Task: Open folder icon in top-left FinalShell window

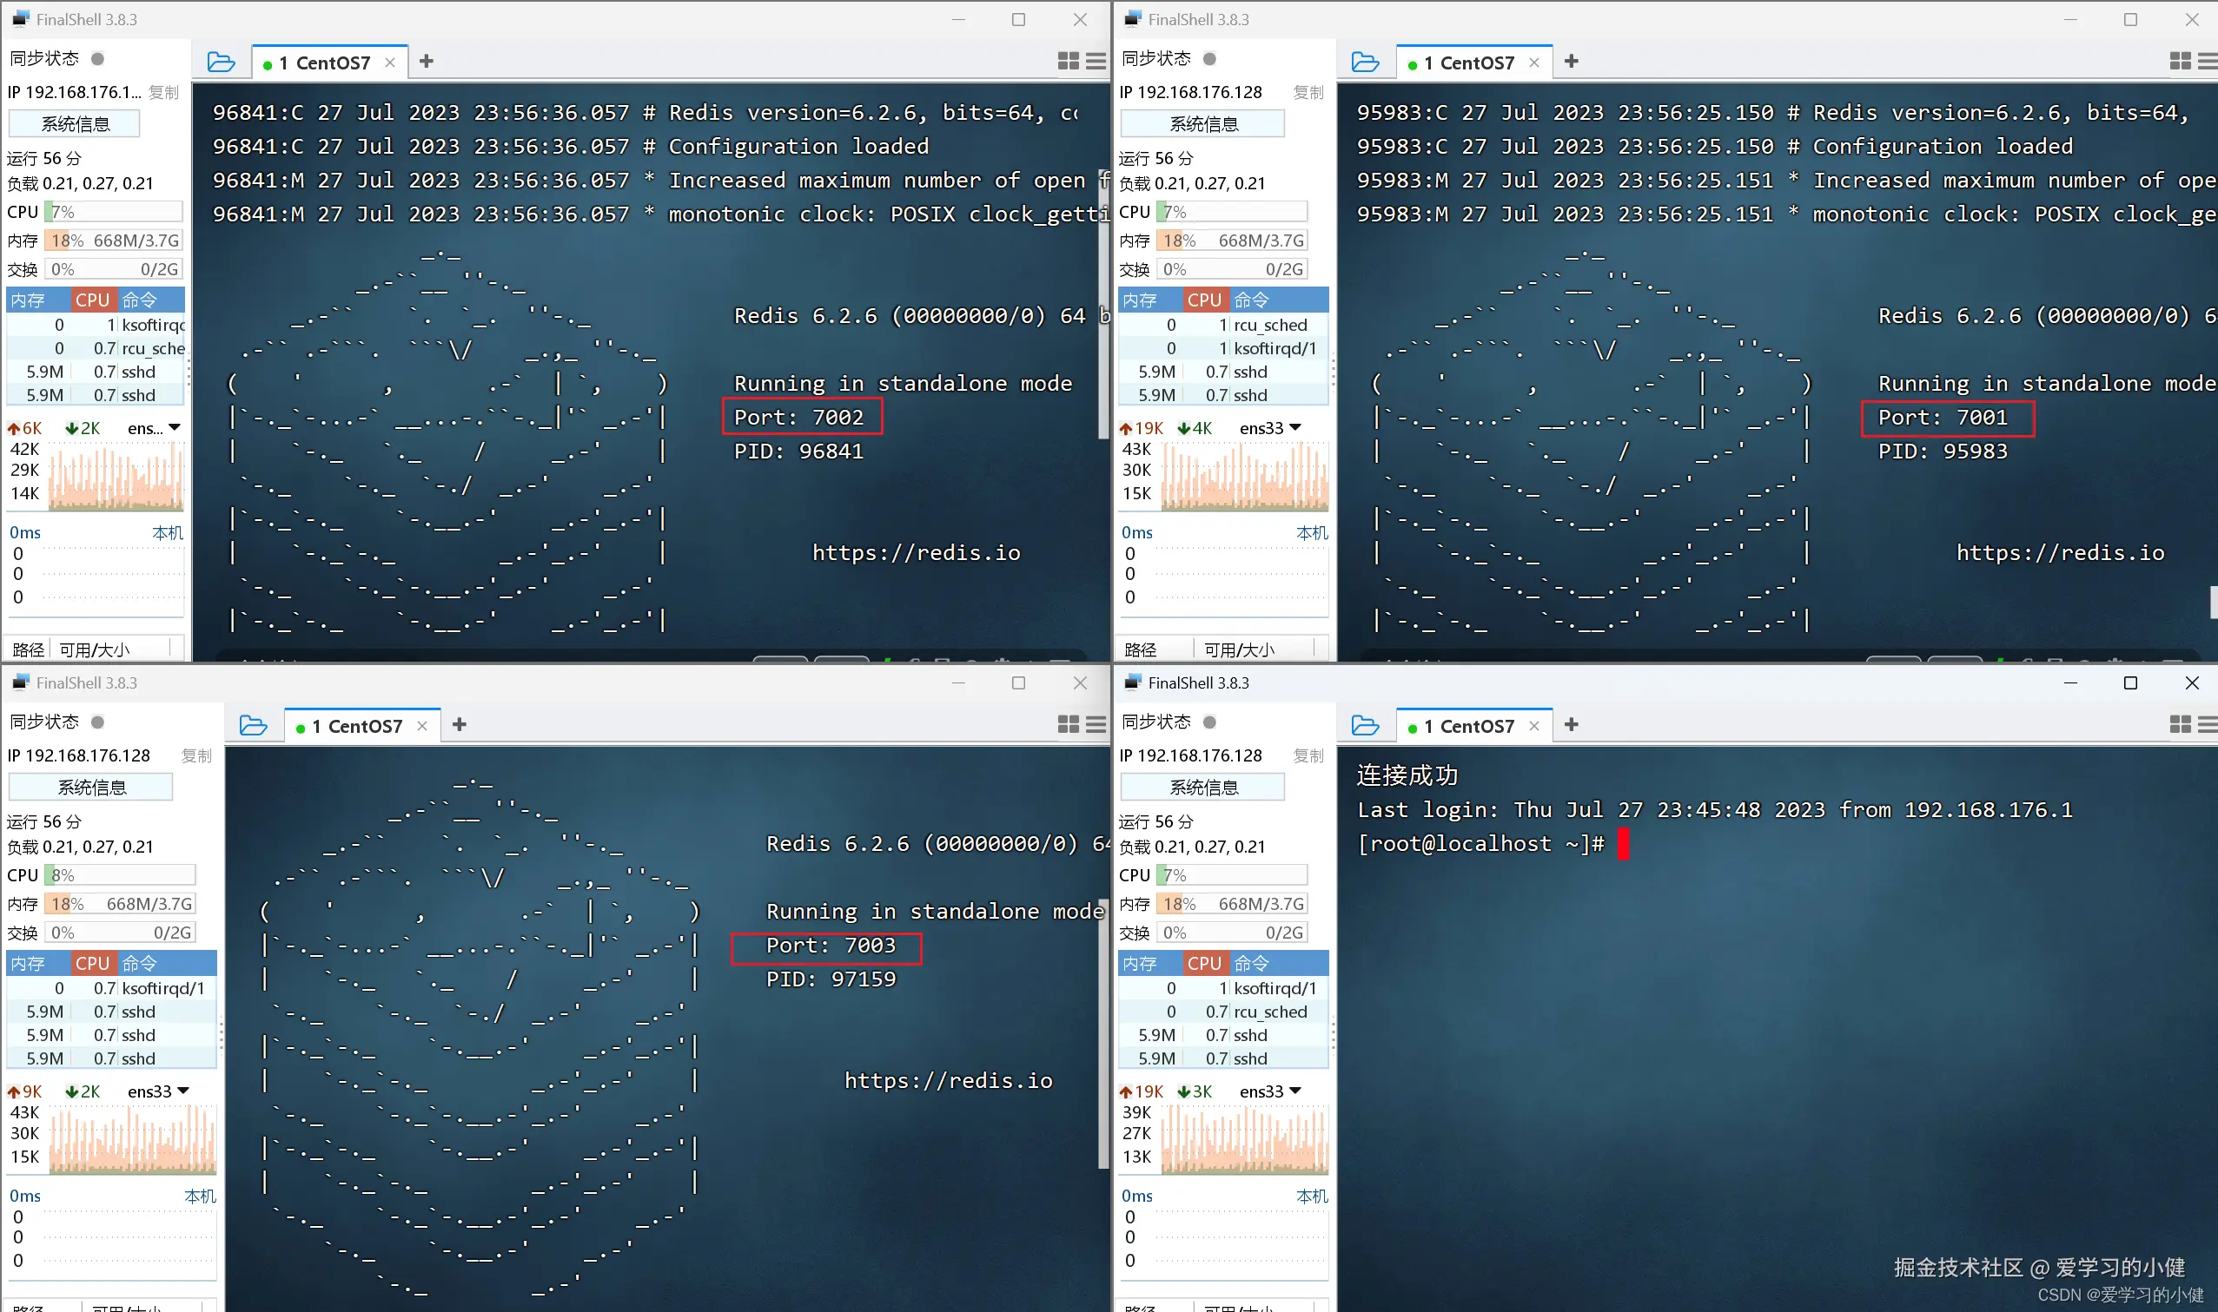Action: (x=220, y=62)
